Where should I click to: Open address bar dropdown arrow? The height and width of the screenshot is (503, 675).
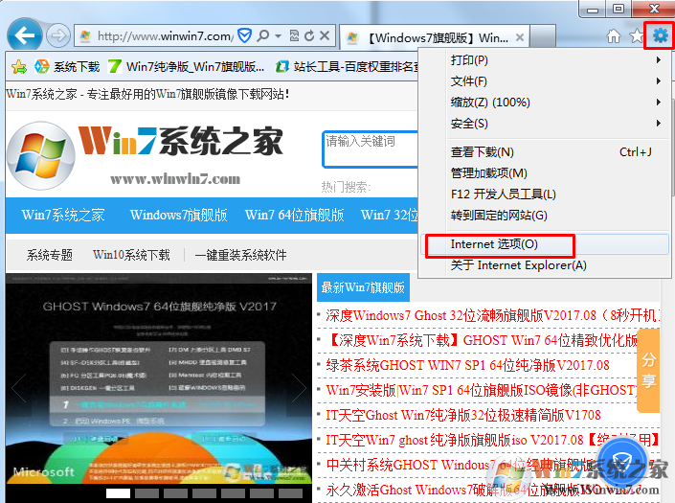tap(278, 35)
